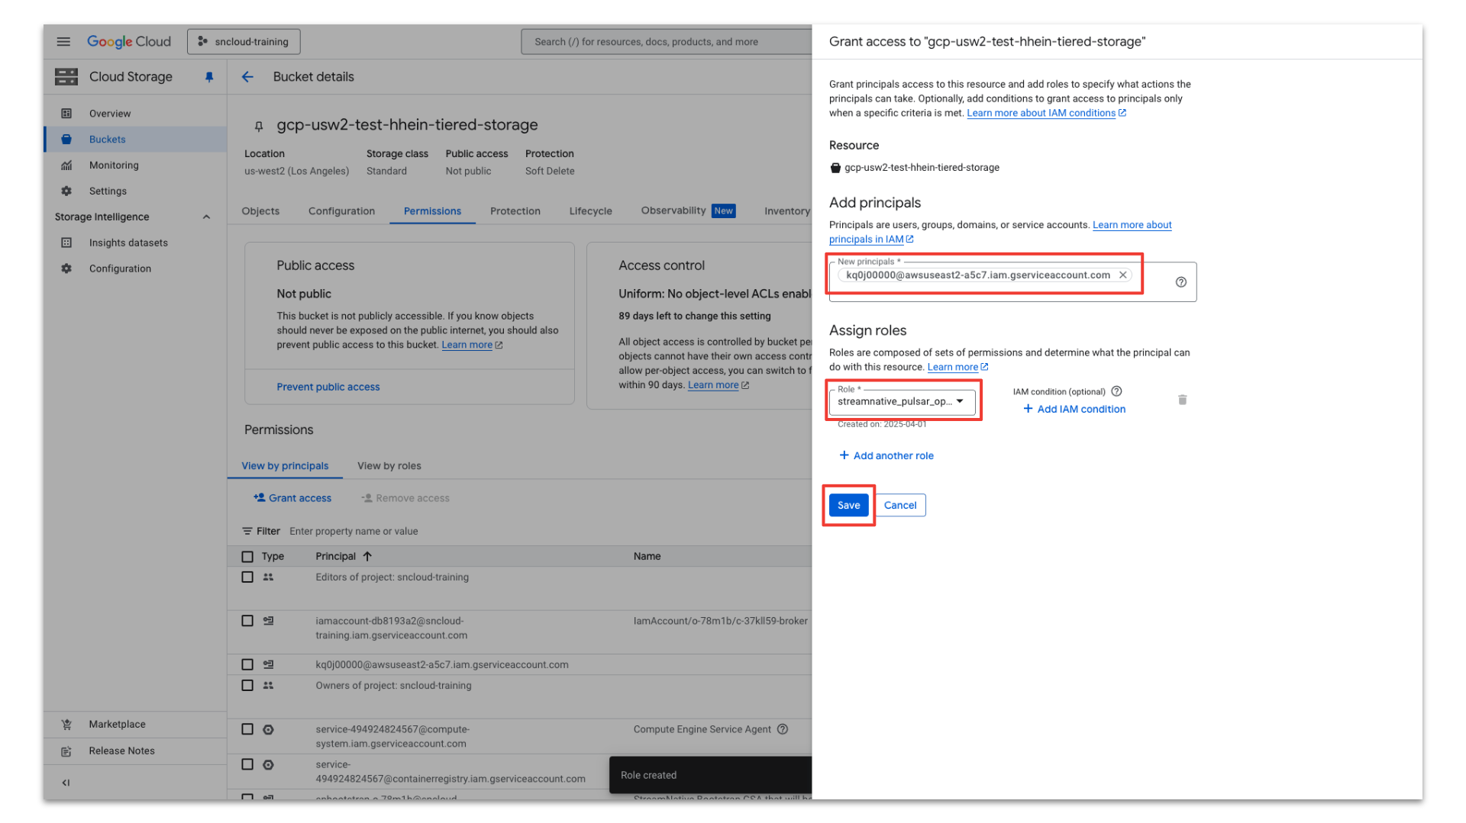Switch to the View by roles tab
1466x823 pixels.
pyautogui.click(x=389, y=465)
